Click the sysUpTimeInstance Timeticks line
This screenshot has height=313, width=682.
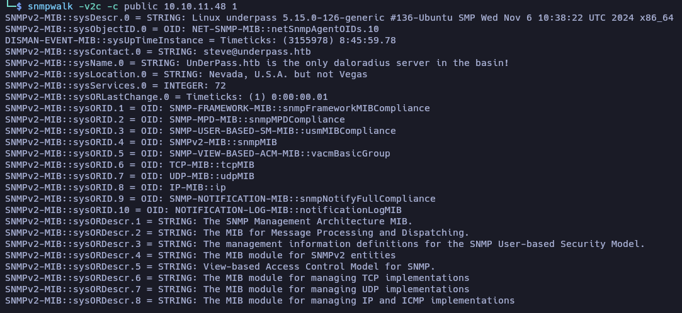(200, 40)
